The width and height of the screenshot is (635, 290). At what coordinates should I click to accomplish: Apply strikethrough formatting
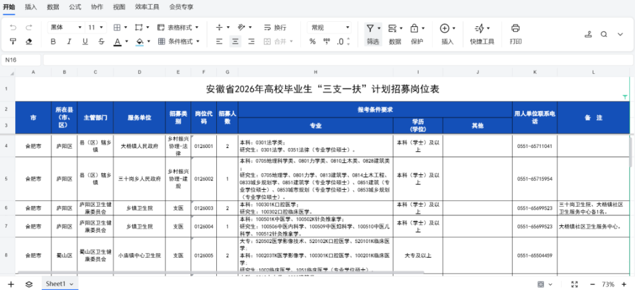pos(101,41)
